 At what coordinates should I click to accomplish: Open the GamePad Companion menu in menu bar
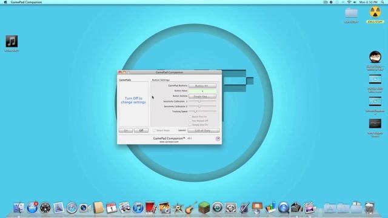26,2
